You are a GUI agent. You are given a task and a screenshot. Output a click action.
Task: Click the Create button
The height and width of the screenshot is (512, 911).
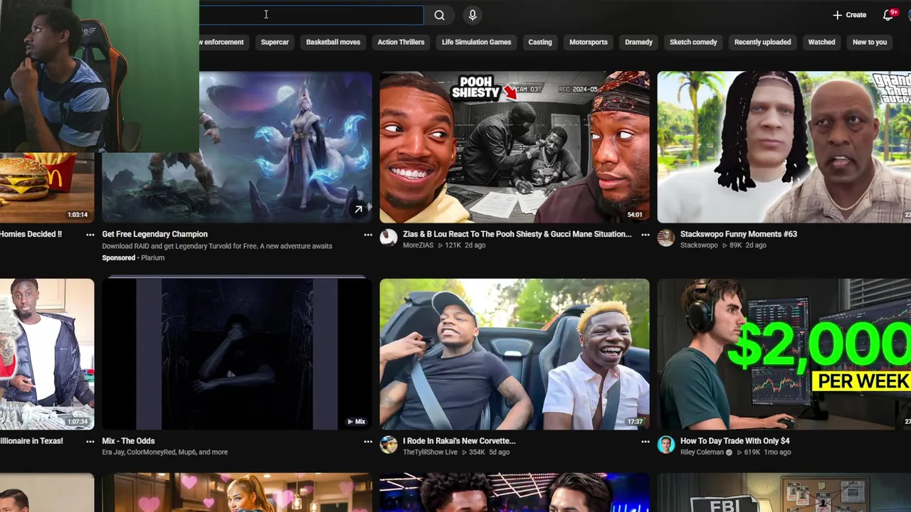click(850, 15)
